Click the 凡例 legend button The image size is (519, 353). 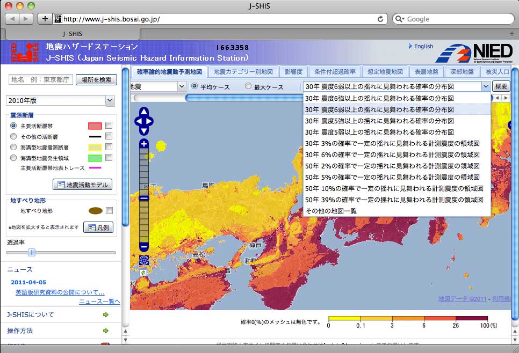(98, 227)
